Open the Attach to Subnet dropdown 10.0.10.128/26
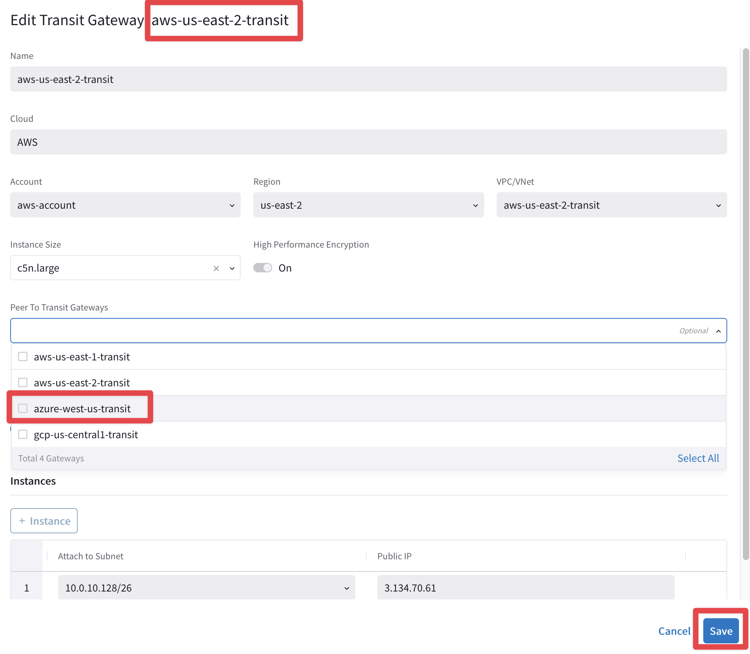 pyautogui.click(x=207, y=588)
